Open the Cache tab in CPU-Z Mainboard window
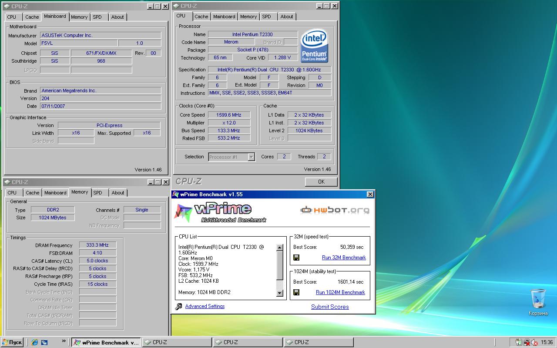 (x=32, y=17)
